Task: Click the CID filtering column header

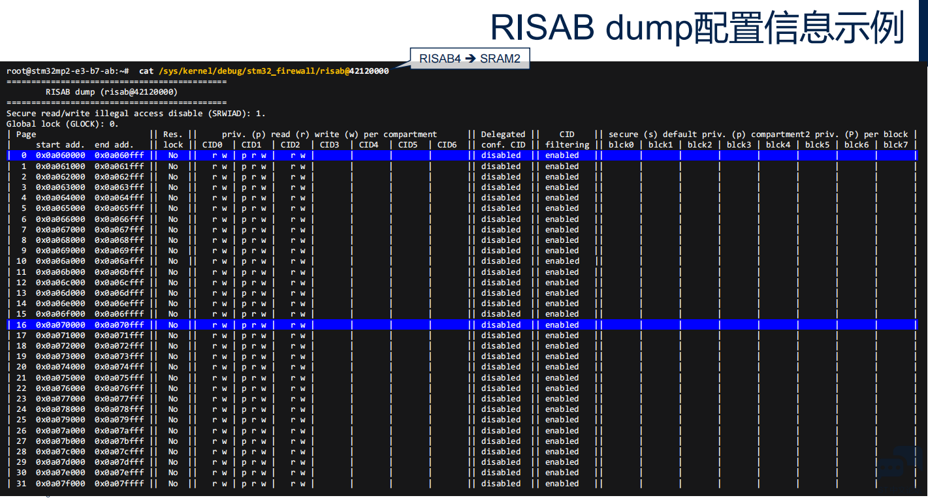Action: pyautogui.click(x=567, y=140)
